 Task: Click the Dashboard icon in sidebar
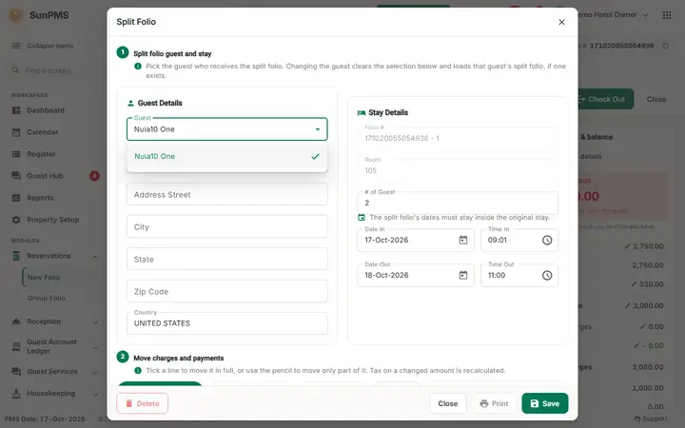[16, 110]
